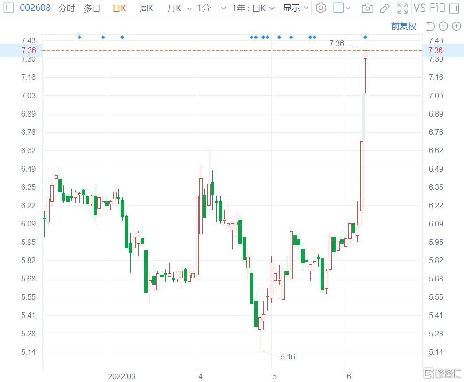Image resolution: width=464 pixels, height=382 pixels.
Task: Click the 2022/03 date axis label
Action: coord(122,376)
